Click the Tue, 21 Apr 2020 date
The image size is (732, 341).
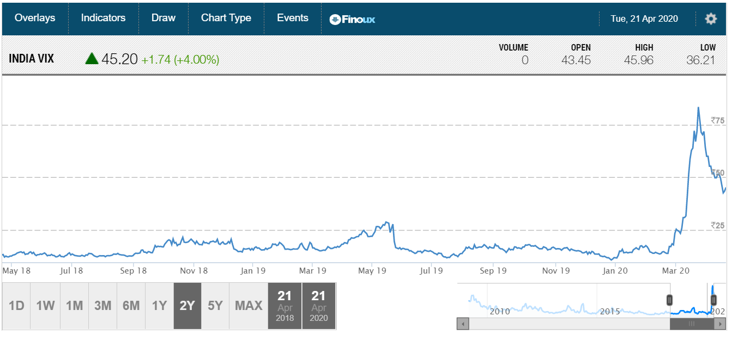coord(644,18)
